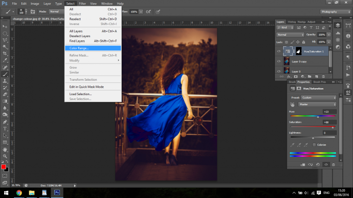Hide the Layer 0 copy layer
The width and height of the screenshot is (353, 198).
pyautogui.click(x=279, y=61)
